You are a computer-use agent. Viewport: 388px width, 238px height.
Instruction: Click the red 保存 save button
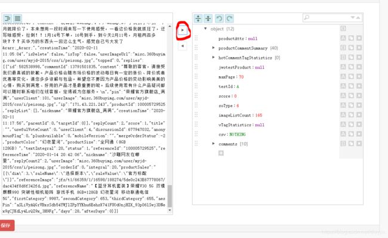point(7,226)
